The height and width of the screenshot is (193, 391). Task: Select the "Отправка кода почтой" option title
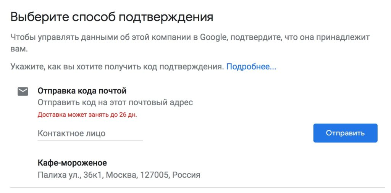pos(82,91)
